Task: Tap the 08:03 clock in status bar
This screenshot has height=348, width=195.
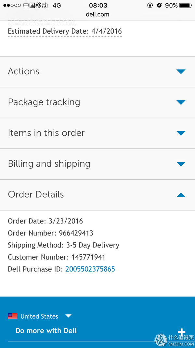Action: [x=98, y=5]
